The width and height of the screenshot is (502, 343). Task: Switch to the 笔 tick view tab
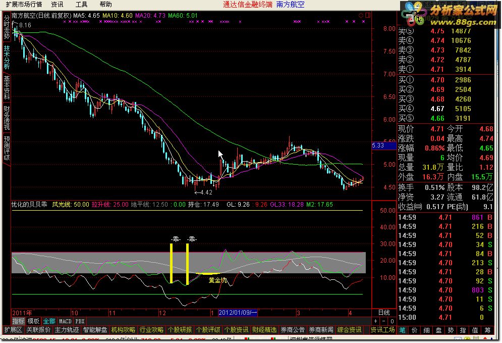pyautogui.click(x=403, y=330)
